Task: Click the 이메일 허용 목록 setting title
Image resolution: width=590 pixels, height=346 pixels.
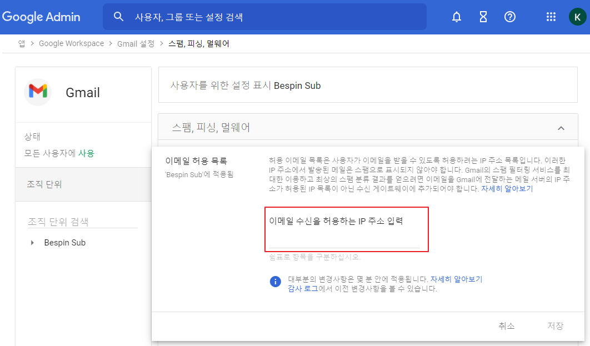Action: [x=196, y=162]
